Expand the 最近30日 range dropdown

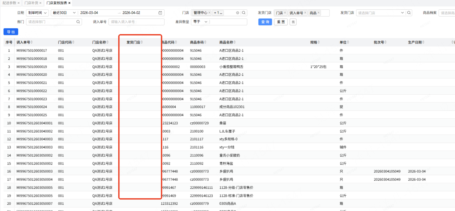coord(64,13)
